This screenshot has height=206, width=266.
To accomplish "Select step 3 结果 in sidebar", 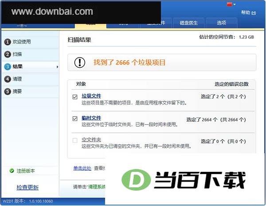I will click(x=31, y=66).
